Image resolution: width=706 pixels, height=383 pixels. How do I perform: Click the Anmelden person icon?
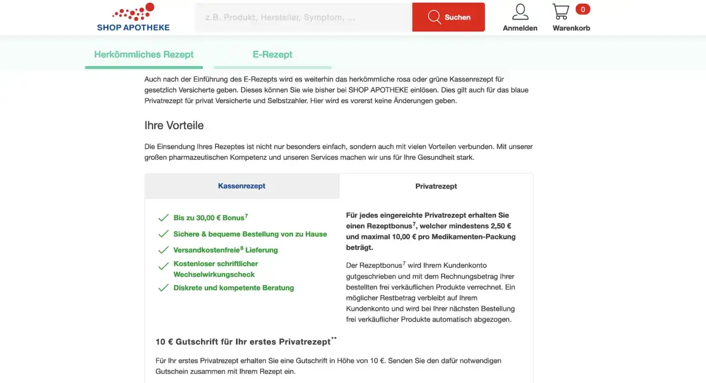coord(520,11)
